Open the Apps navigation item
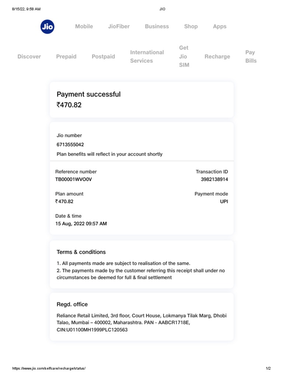The image size is (283, 378). [220, 27]
